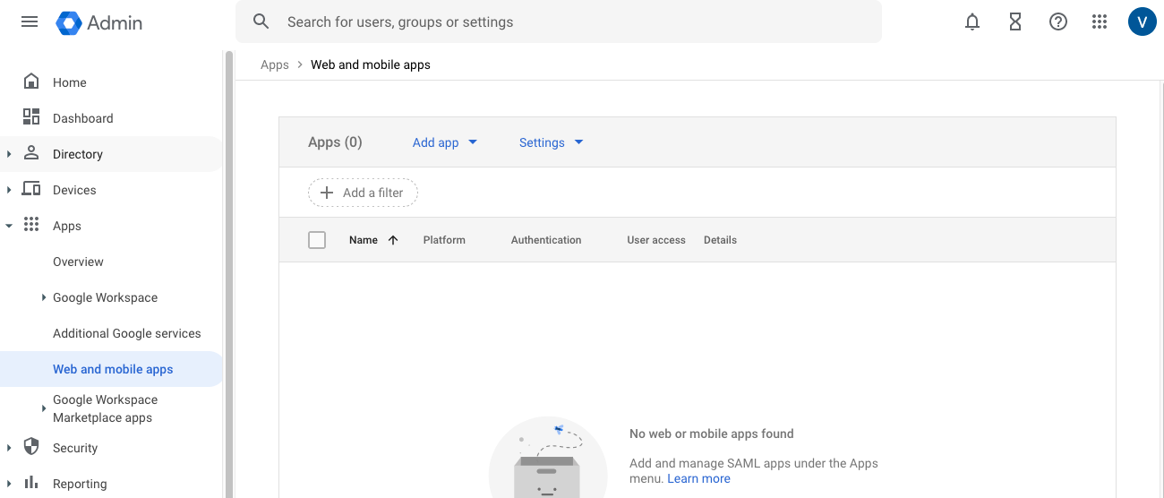This screenshot has height=498, width=1164.
Task: Open the Help question mark icon
Action: click(x=1058, y=22)
